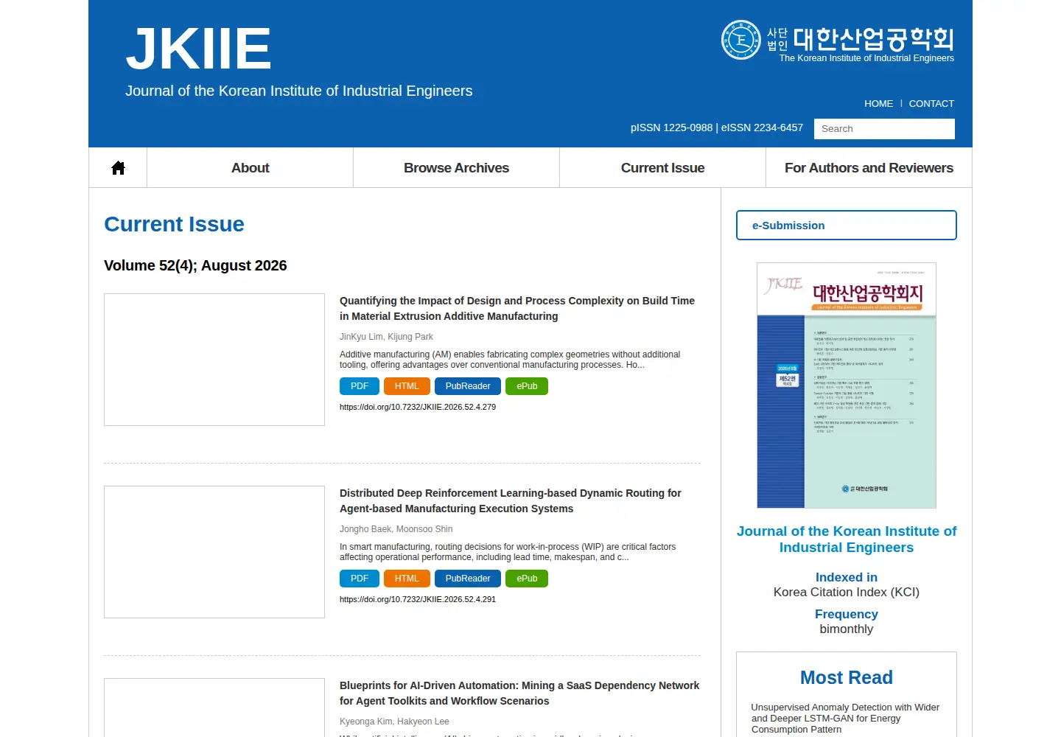Click the Most Read heading

(x=847, y=677)
